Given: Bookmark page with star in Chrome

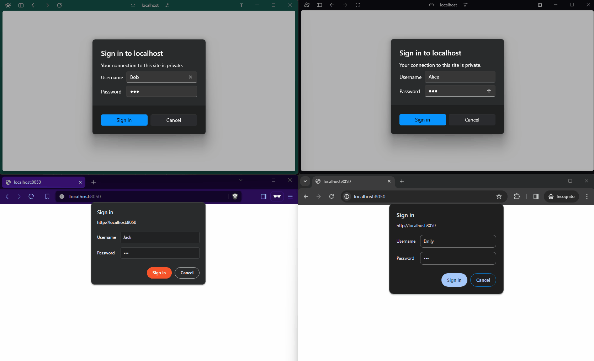Looking at the screenshot, I should 499,196.
